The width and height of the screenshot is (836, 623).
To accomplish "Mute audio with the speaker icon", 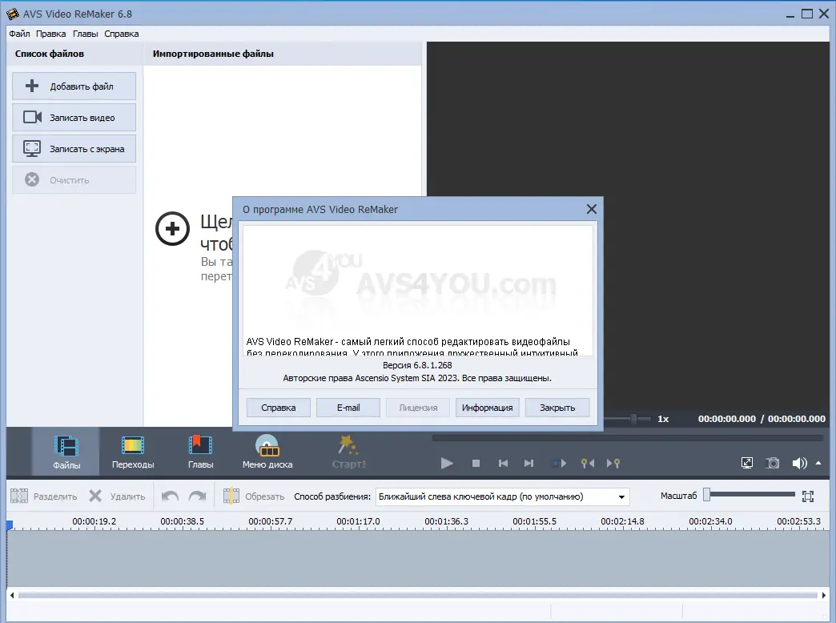I will [798, 463].
